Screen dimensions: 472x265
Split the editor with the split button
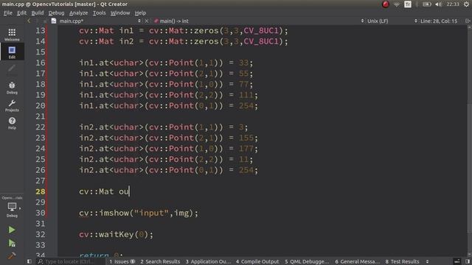[x=468, y=21]
